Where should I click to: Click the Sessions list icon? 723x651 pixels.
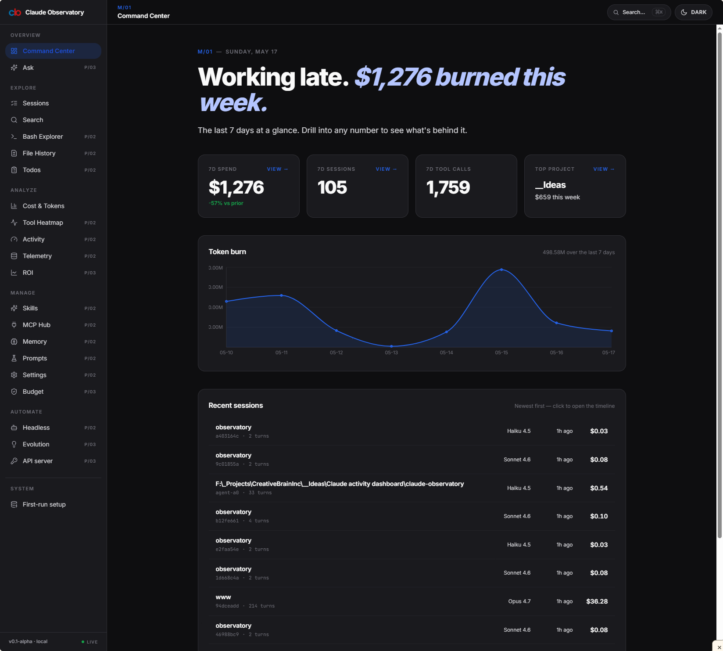coord(14,103)
